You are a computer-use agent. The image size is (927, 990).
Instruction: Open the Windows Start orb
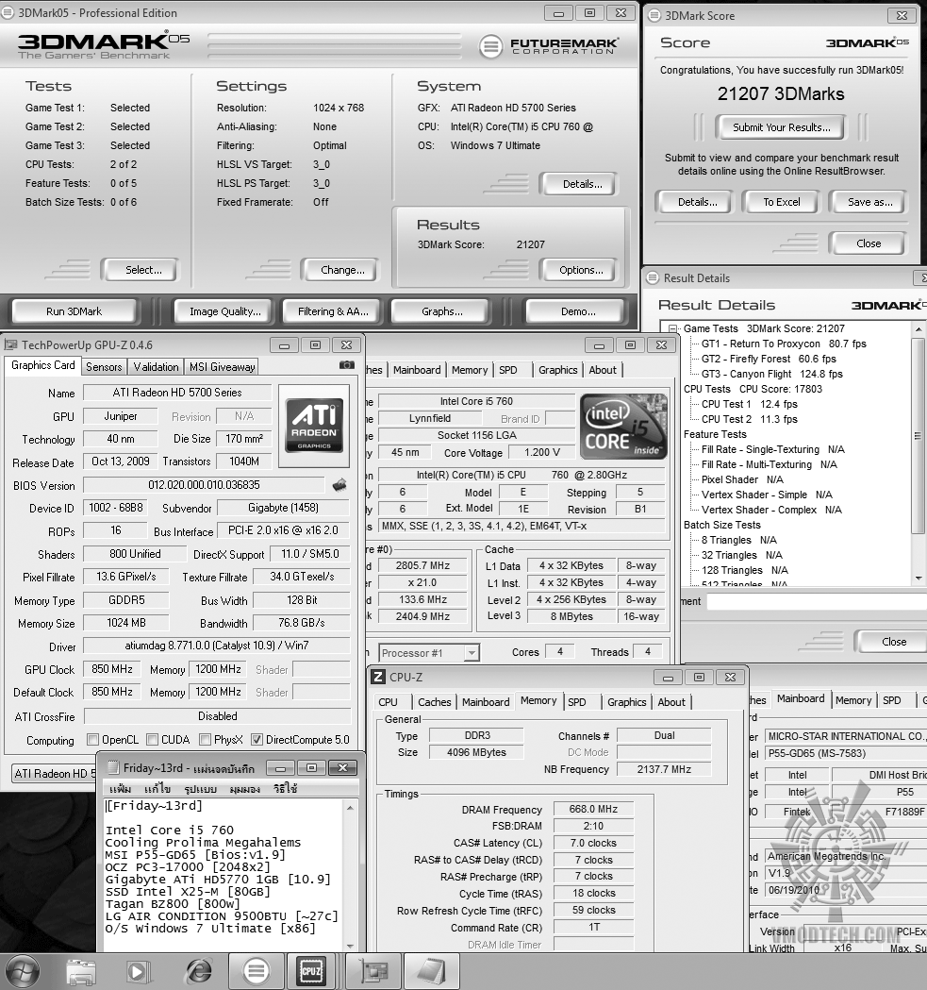click(21, 971)
